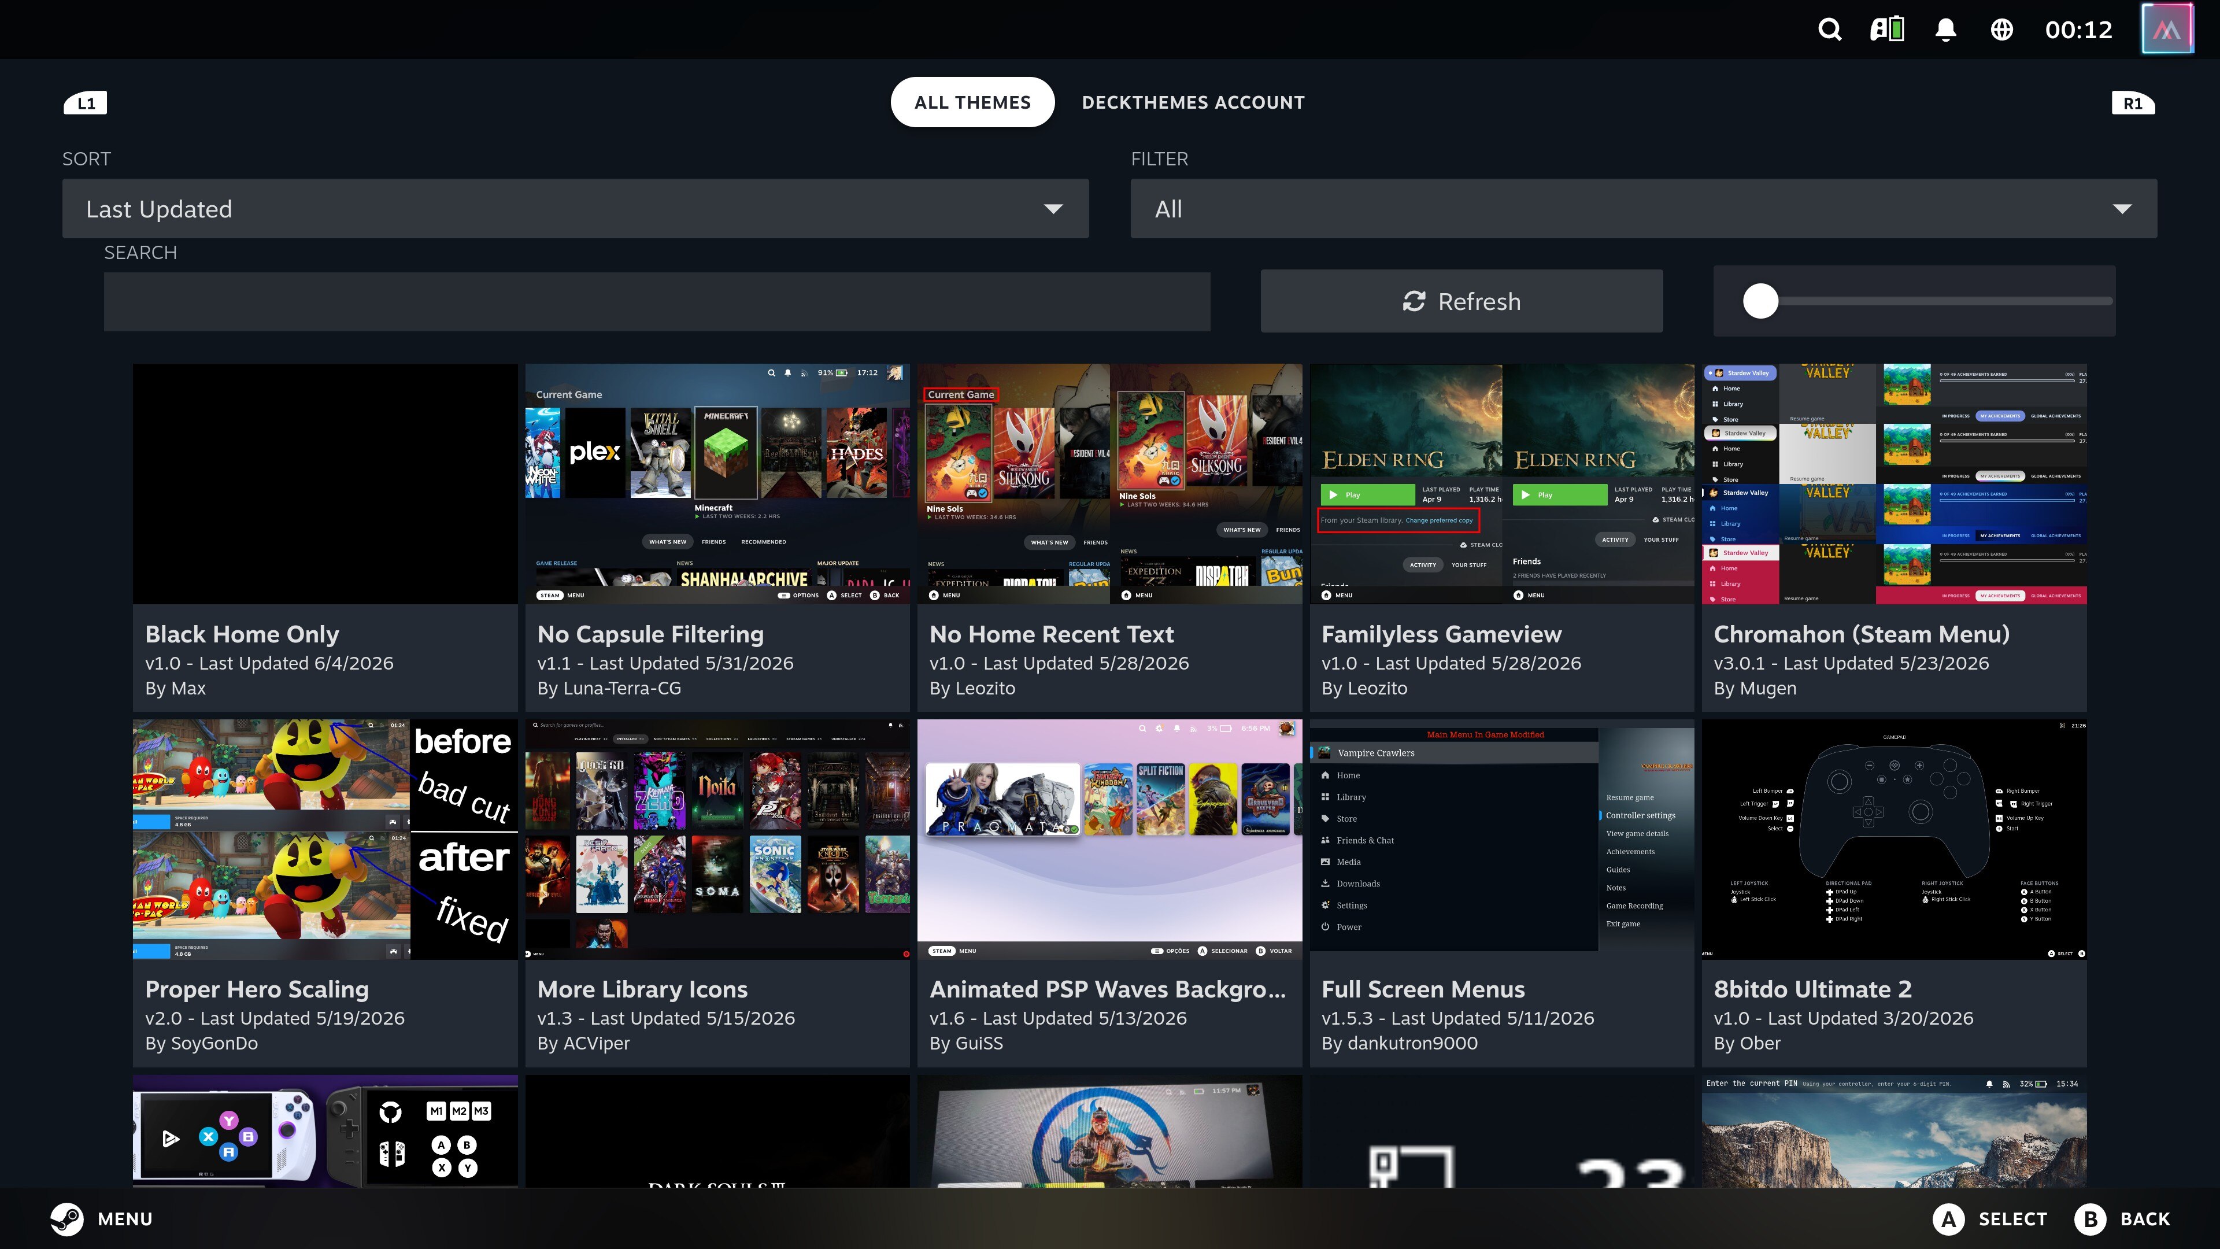Click the FILTER label

(x=1159, y=158)
